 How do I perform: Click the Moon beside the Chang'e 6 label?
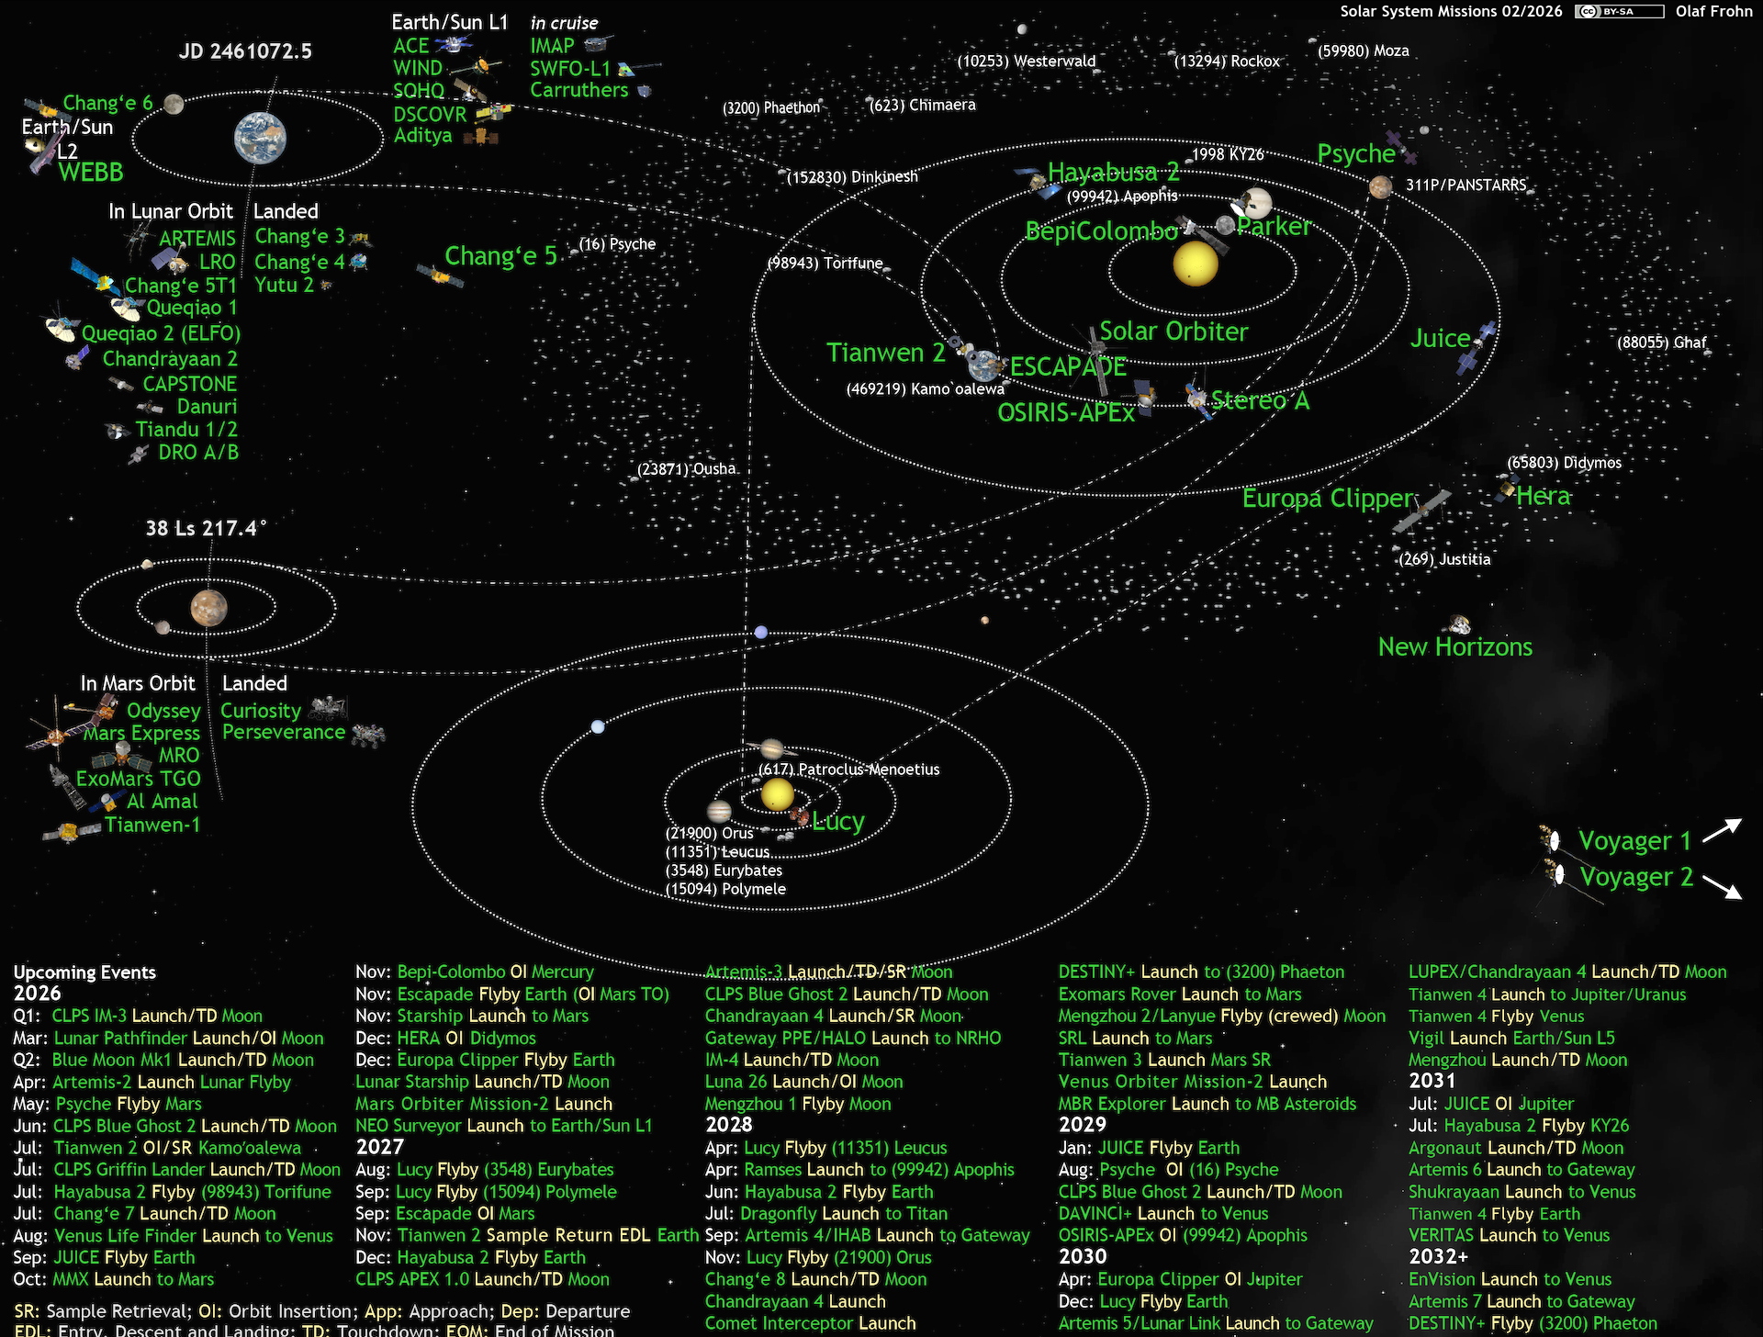tap(174, 104)
